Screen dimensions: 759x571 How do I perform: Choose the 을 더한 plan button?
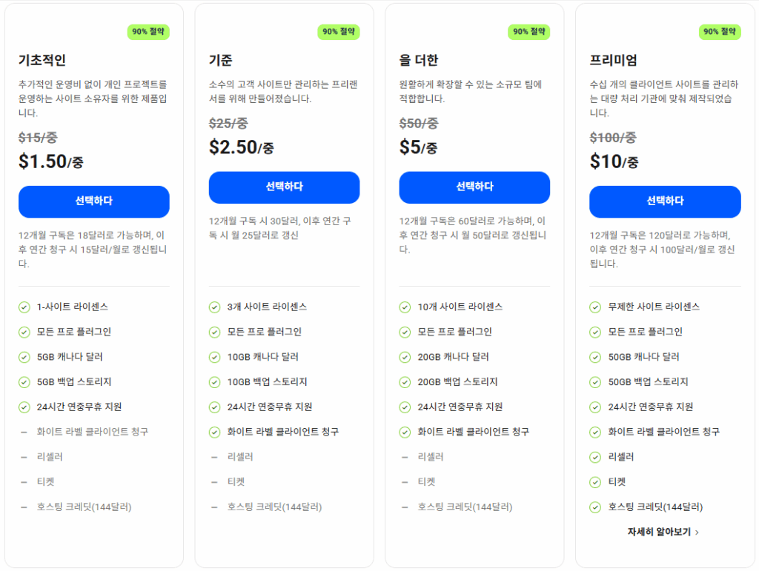(x=474, y=187)
